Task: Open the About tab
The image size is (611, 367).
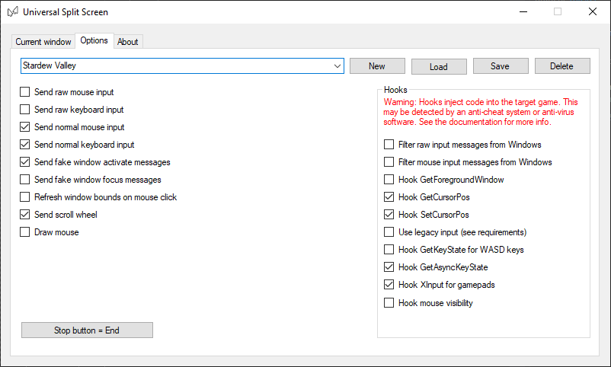Action: 128,42
